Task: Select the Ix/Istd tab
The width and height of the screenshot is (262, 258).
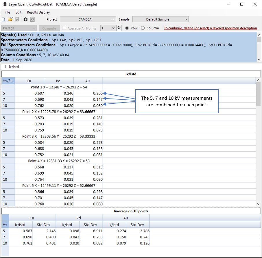Action: (12, 67)
